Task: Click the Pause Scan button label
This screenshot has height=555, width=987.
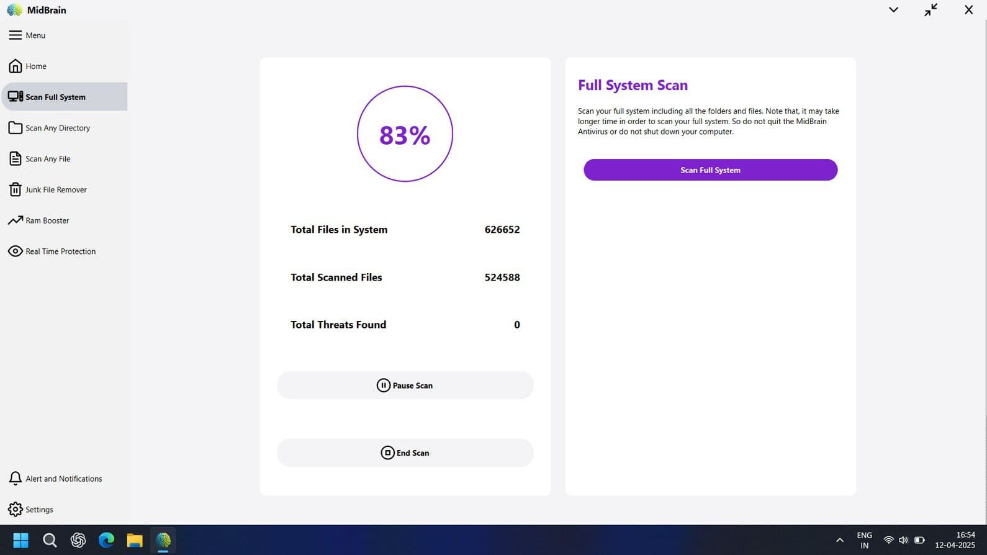Action: (413, 386)
